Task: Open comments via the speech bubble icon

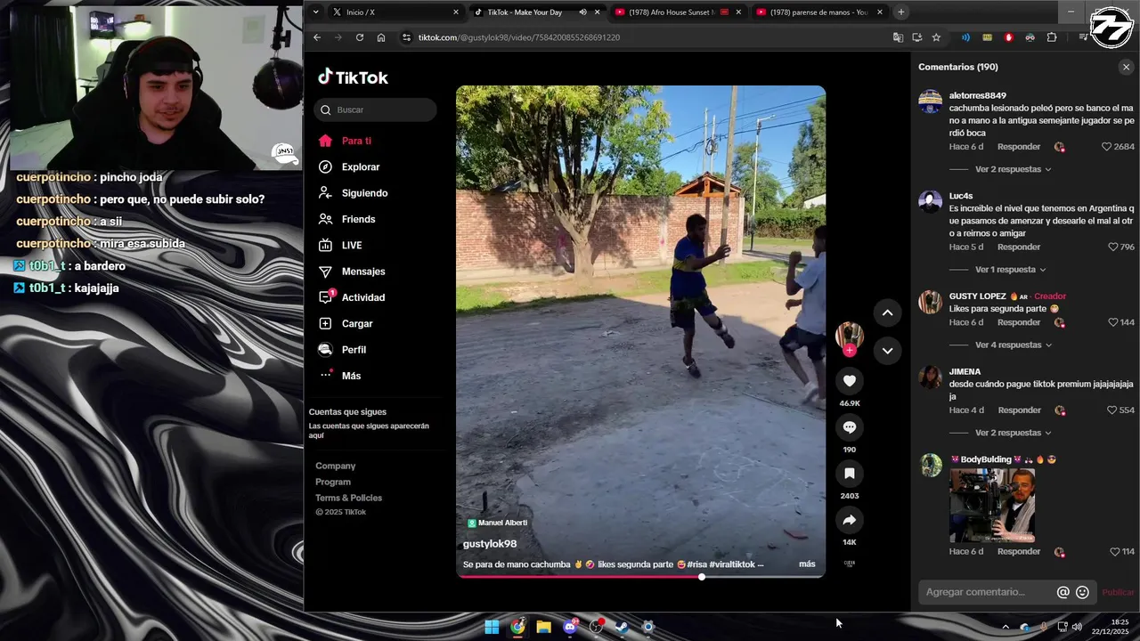Action: [x=849, y=427]
